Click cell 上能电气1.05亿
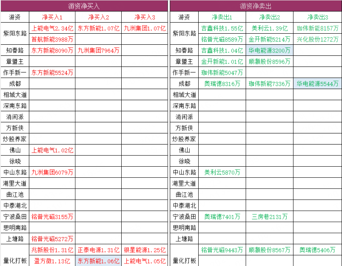The image size is (342, 266). [145, 261]
